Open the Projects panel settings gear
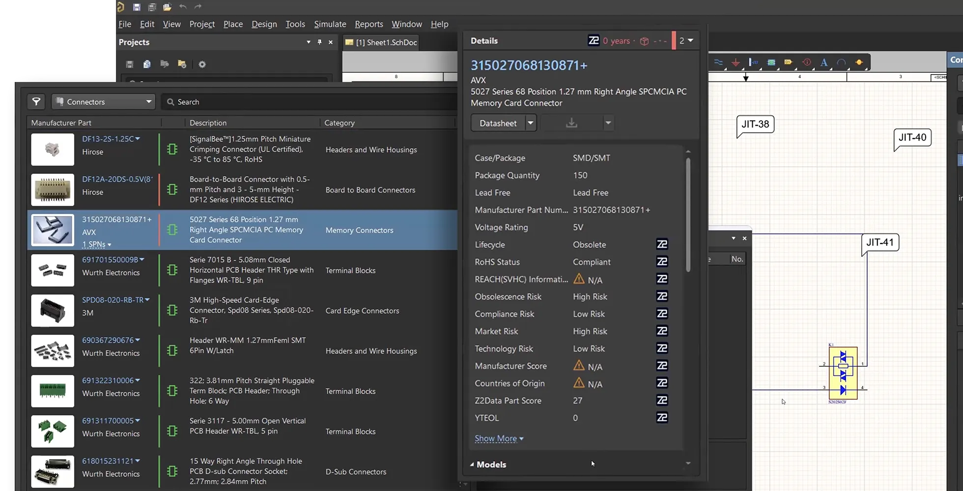Viewport: 963px width, 491px height. click(x=202, y=64)
